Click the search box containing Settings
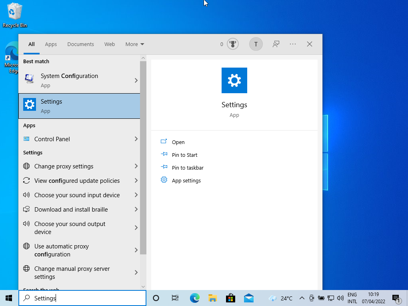Viewport: 408px width, 306px height. [x=82, y=298]
